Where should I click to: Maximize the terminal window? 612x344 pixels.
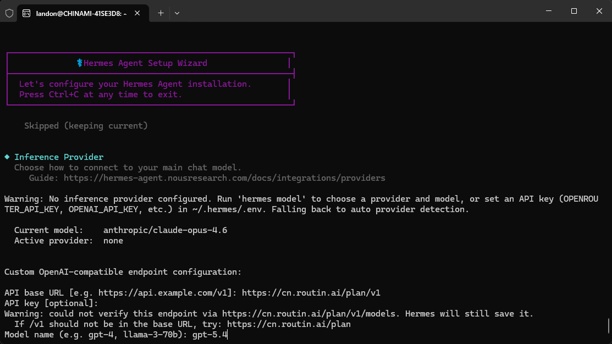coord(574,11)
